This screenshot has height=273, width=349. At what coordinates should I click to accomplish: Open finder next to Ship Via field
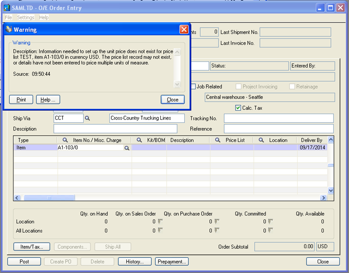[x=87, y=118]
